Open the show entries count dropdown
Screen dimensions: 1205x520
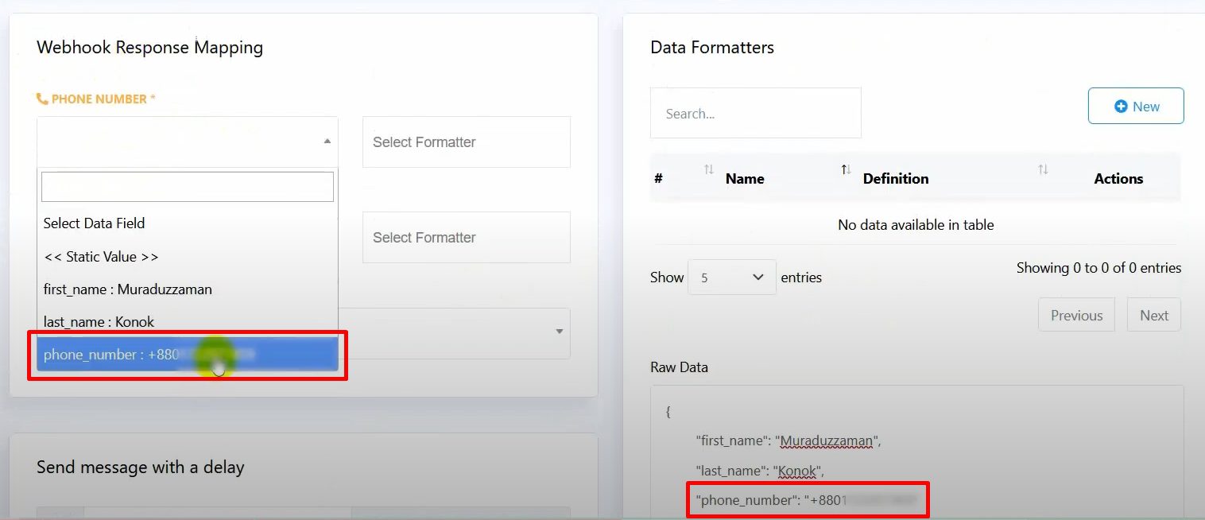[731, 277]
